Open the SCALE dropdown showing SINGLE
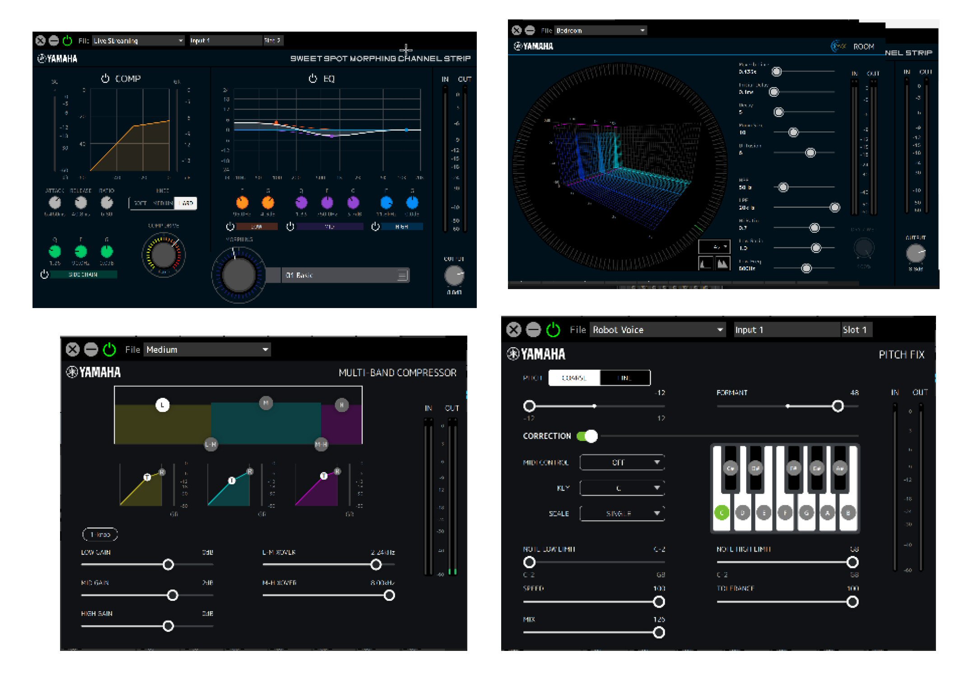 (622, 513)
